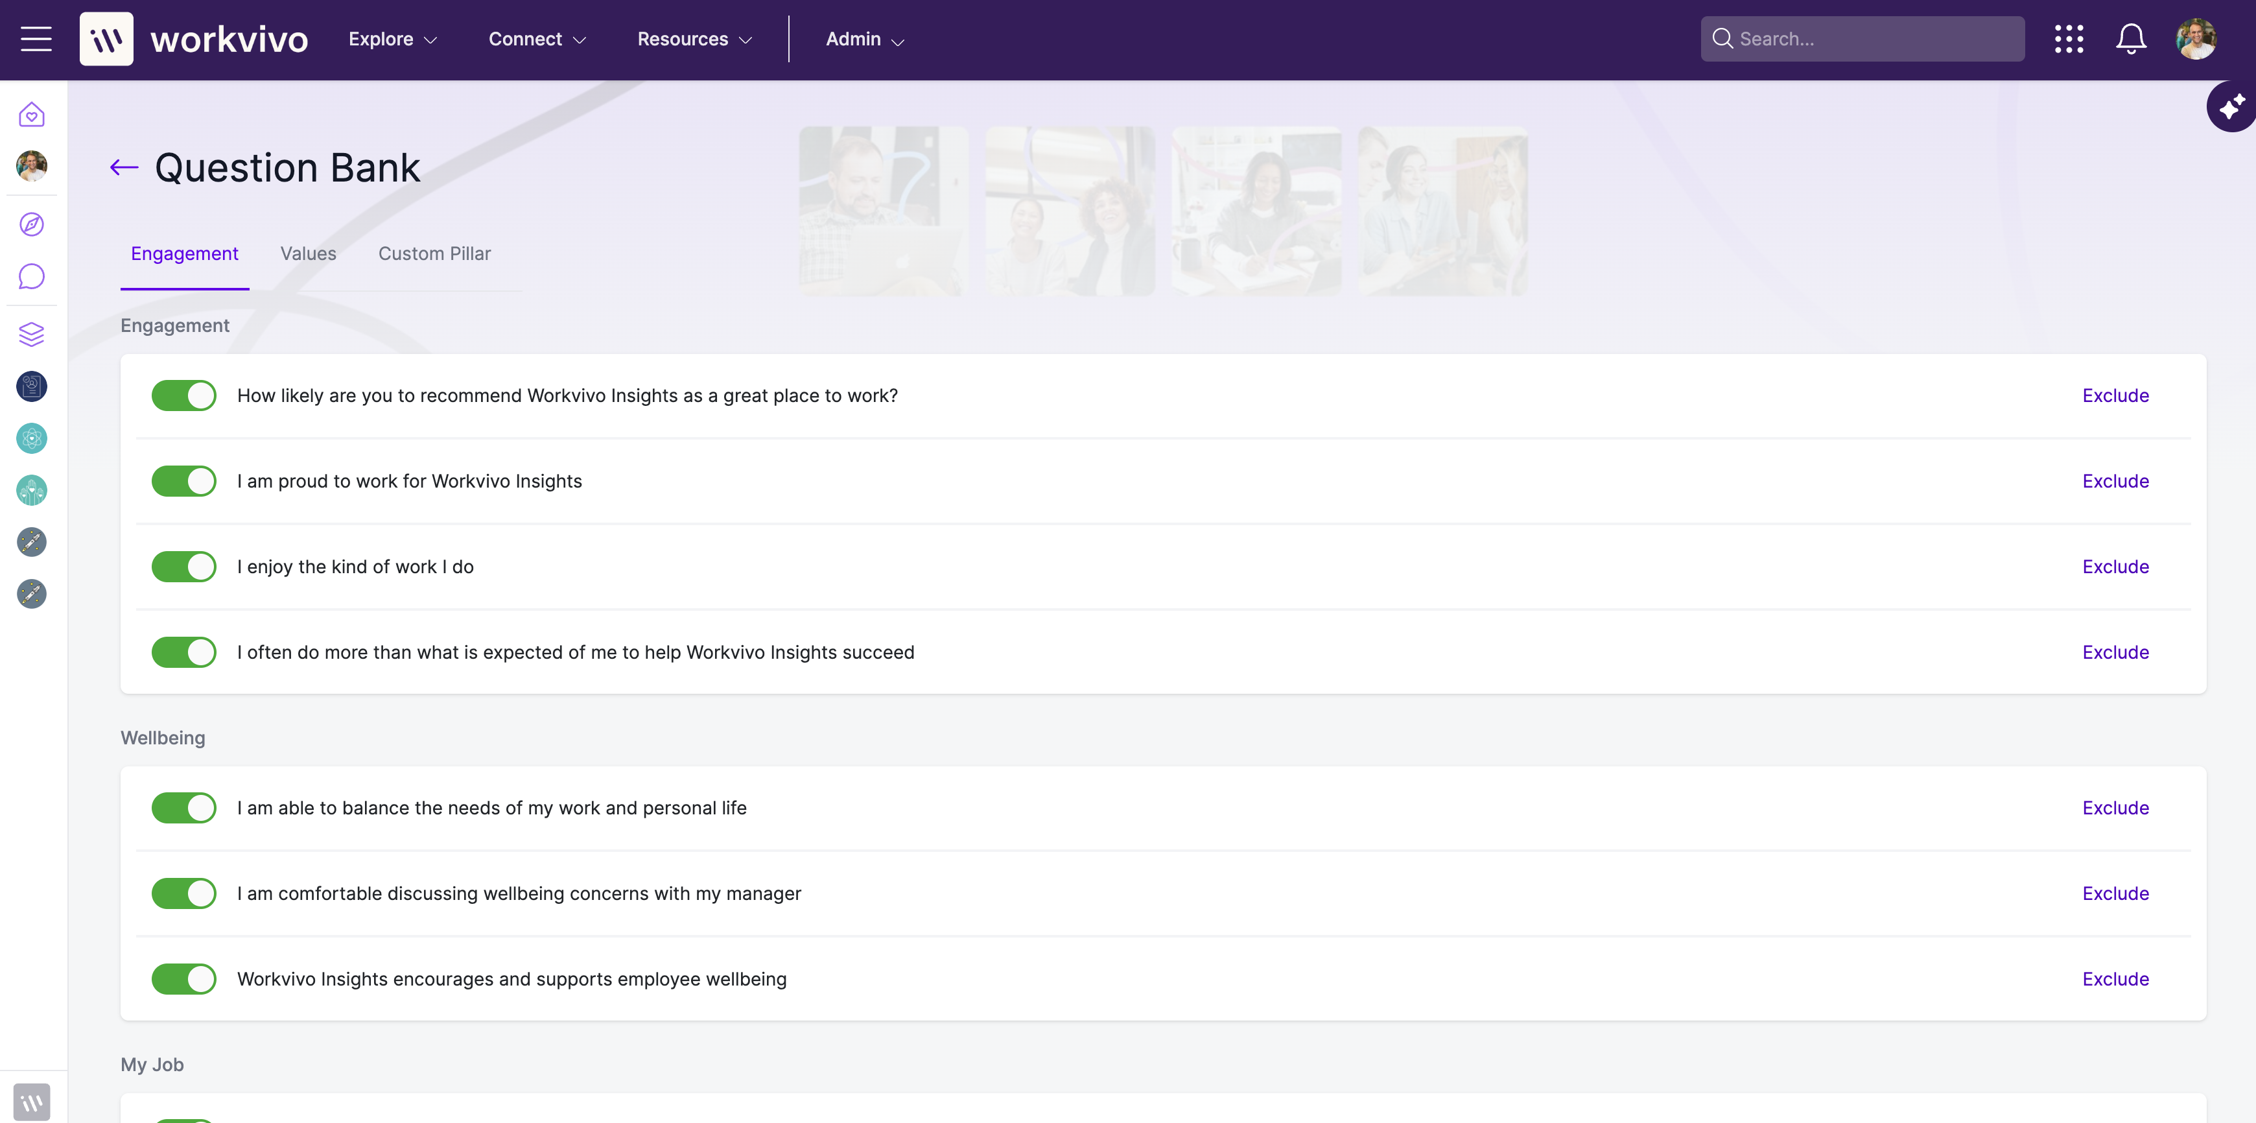Viewport: 2256px width, 1123px height.
Task: Click the 'workvivo' wordmark text
Action: pos(229,40)
